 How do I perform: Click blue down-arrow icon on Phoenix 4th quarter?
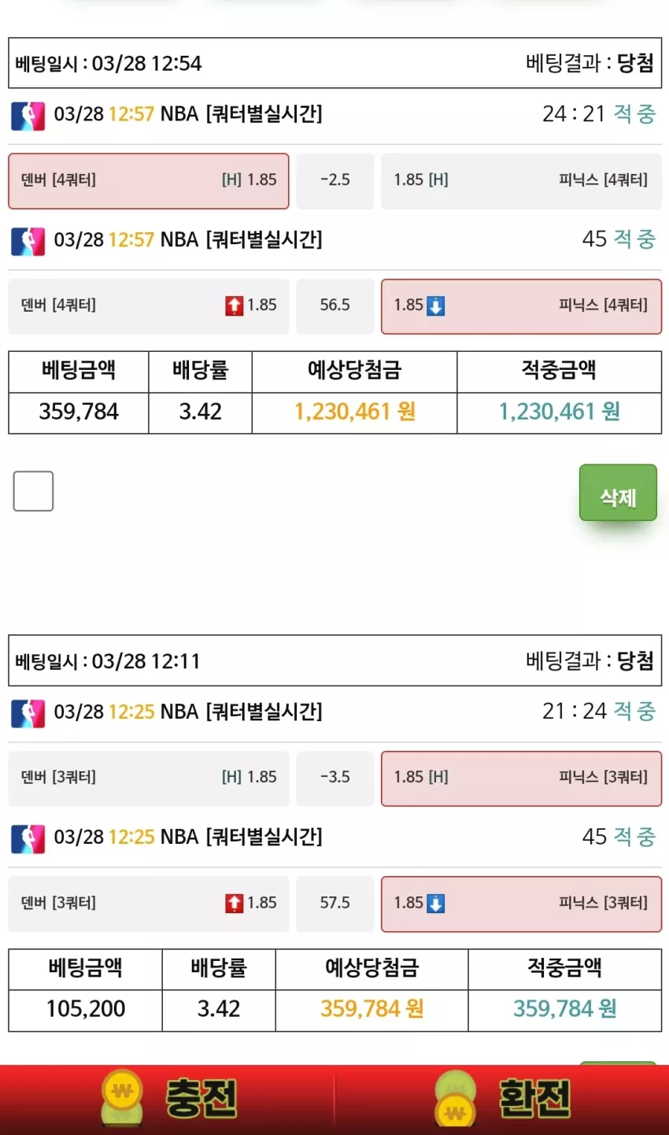tap(436, 306)
